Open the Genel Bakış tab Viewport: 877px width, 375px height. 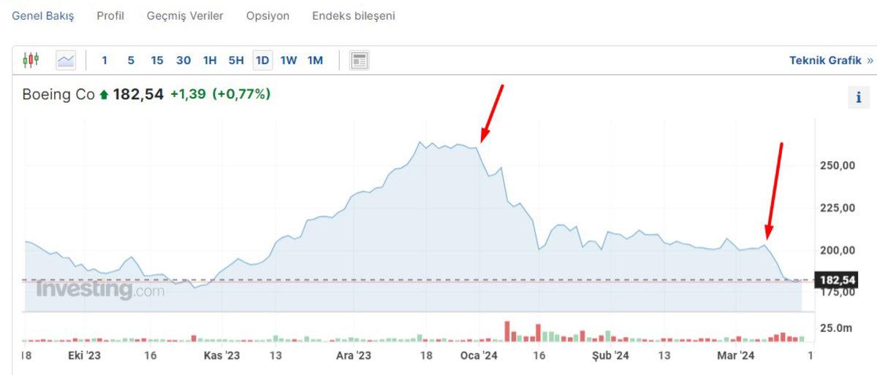[42, 15]
